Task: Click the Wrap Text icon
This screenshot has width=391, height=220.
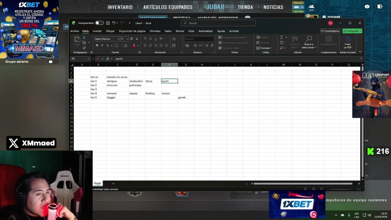Action: click(x=174, y=39)
